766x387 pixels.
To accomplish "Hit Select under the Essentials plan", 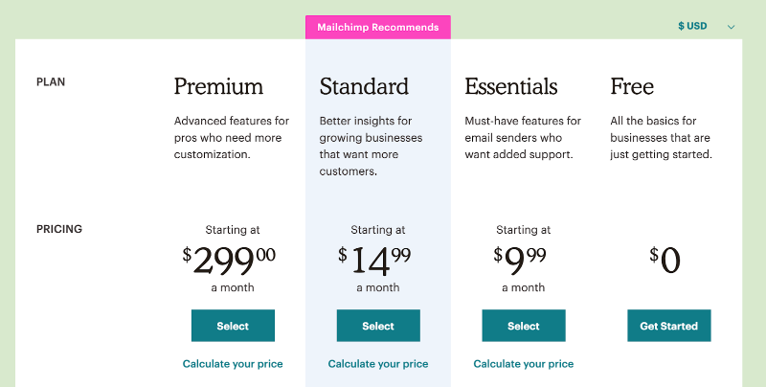I will click(524, 326).
